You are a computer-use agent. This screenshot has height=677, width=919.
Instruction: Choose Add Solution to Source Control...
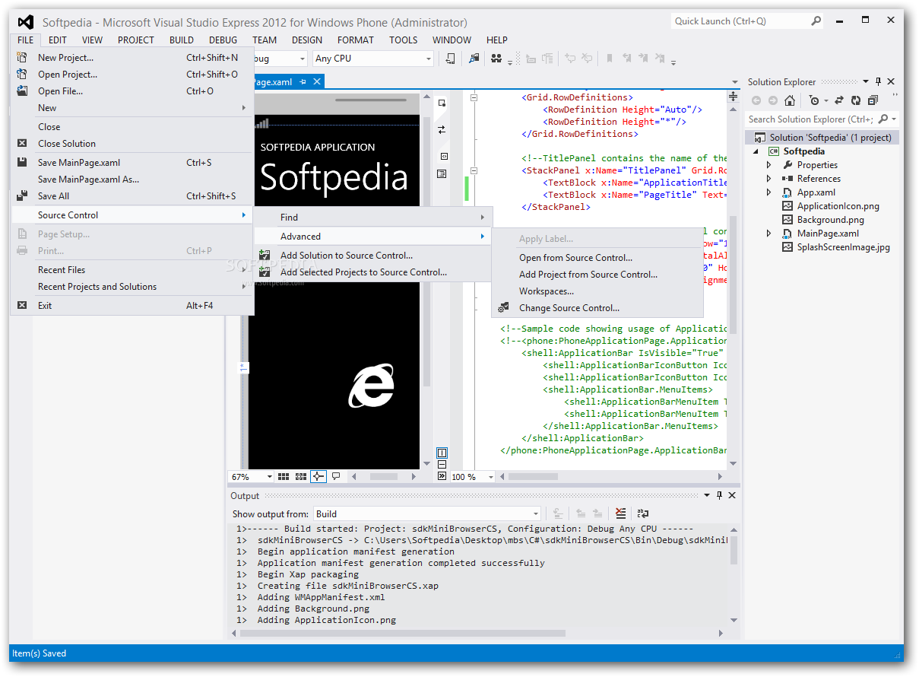[x=372, y=256]
